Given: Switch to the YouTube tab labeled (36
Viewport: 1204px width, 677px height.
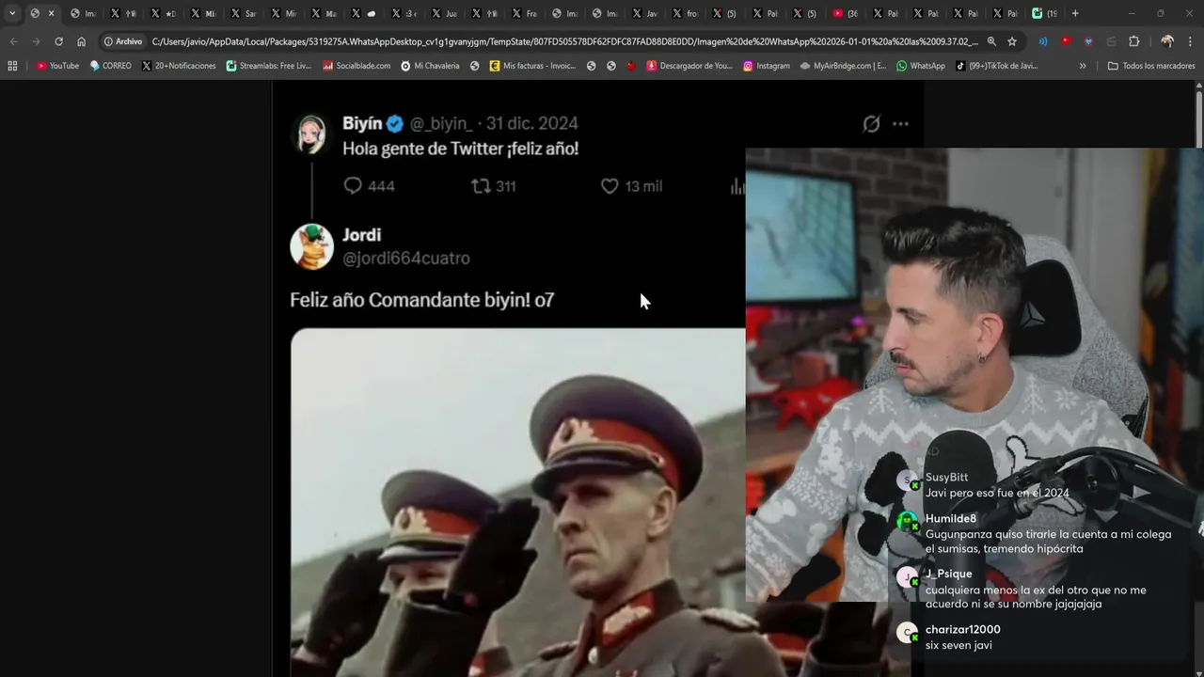Looking at the screenshot, I should (x=846, y=13).
